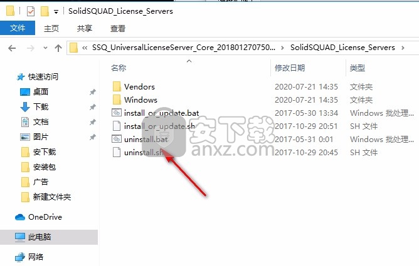This screenshot has height=266, width=419.
Task: Click SSQ_UniversalLicenseServer_Core path segment in address bar
Action: 184,48
